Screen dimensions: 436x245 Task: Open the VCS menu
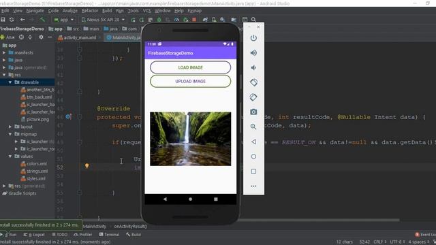pos(147,11)
